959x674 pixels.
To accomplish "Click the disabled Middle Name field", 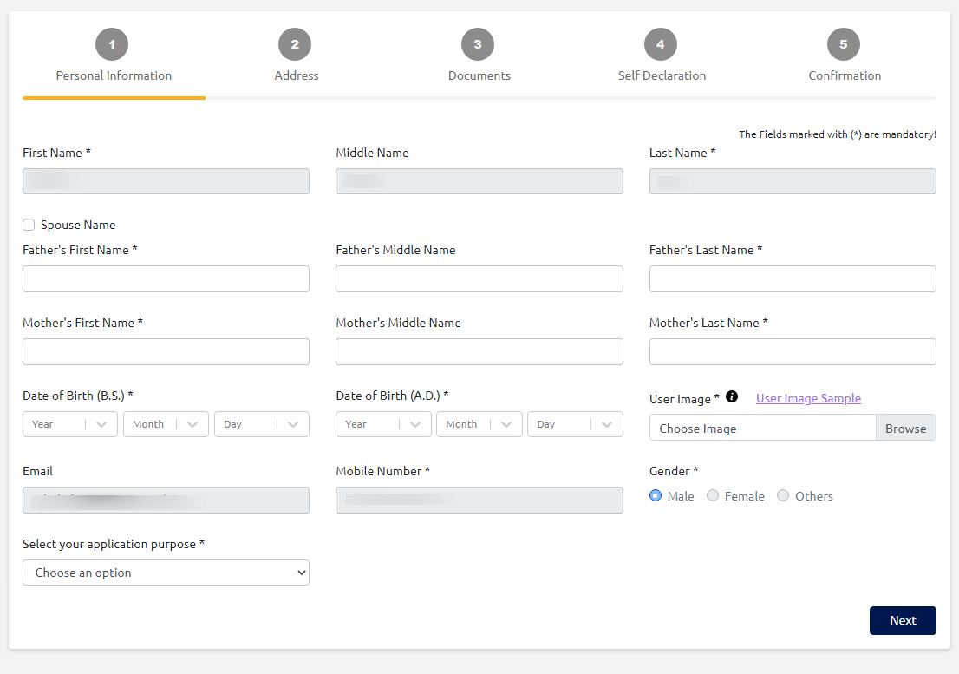I will (x=479, y=181).
